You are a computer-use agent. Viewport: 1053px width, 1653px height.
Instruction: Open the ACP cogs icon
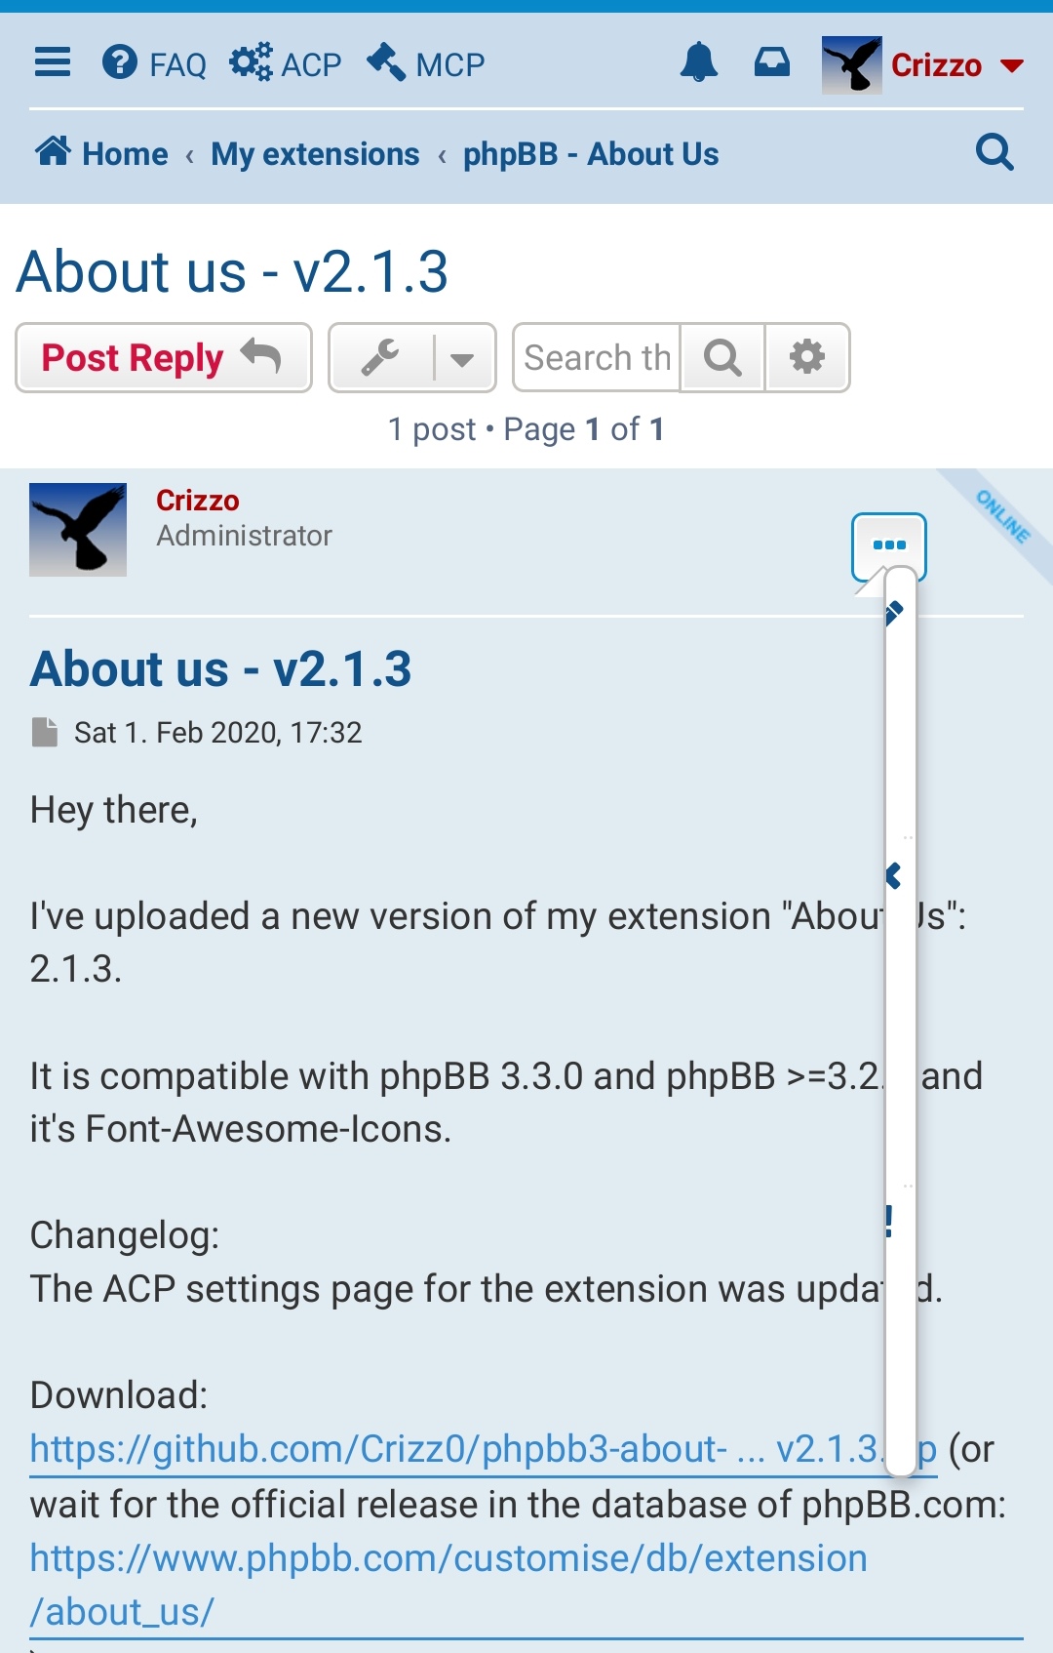pyautogui.click(x=252, y=63)
